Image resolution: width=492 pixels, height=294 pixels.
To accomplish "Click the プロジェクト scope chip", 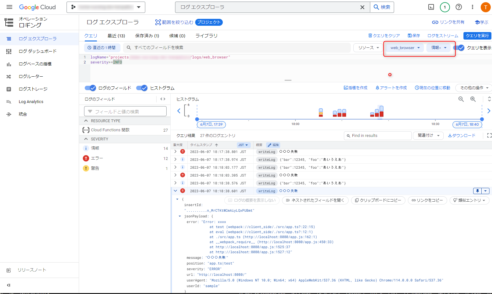I will (x=209, y=22).
